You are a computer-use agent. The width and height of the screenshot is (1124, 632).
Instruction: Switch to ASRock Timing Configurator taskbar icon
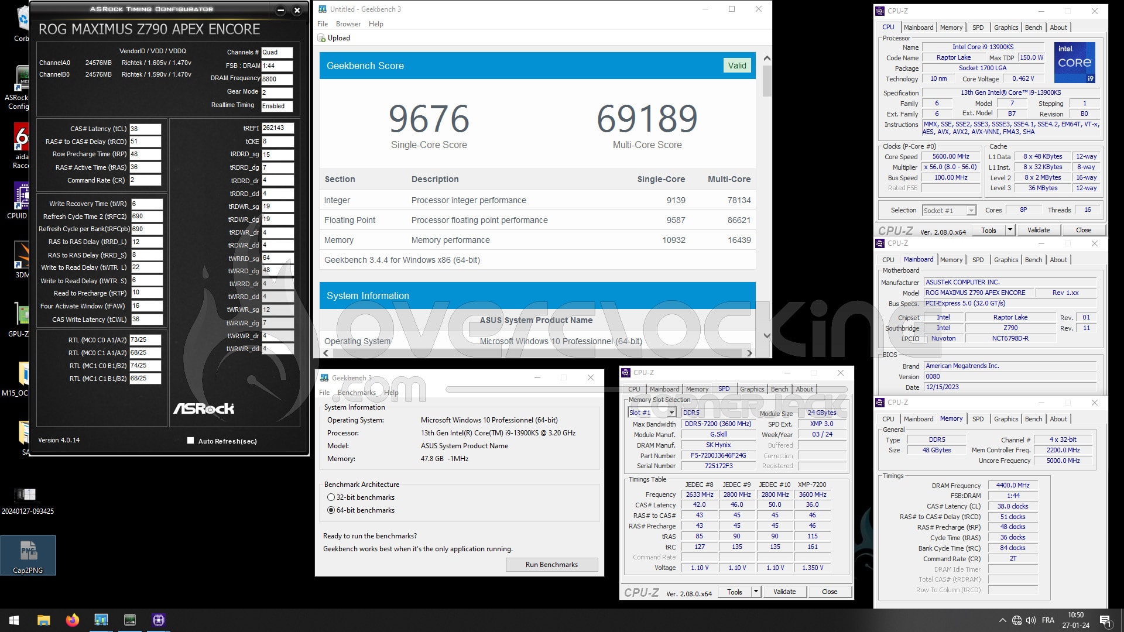[x=130, y=620]
